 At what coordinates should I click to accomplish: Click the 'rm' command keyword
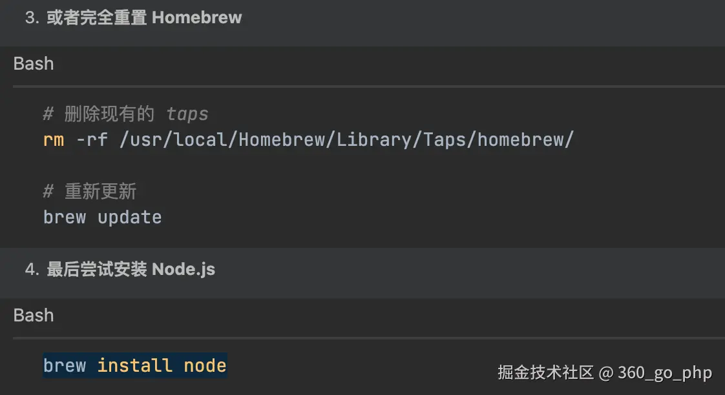click(54, 139)
